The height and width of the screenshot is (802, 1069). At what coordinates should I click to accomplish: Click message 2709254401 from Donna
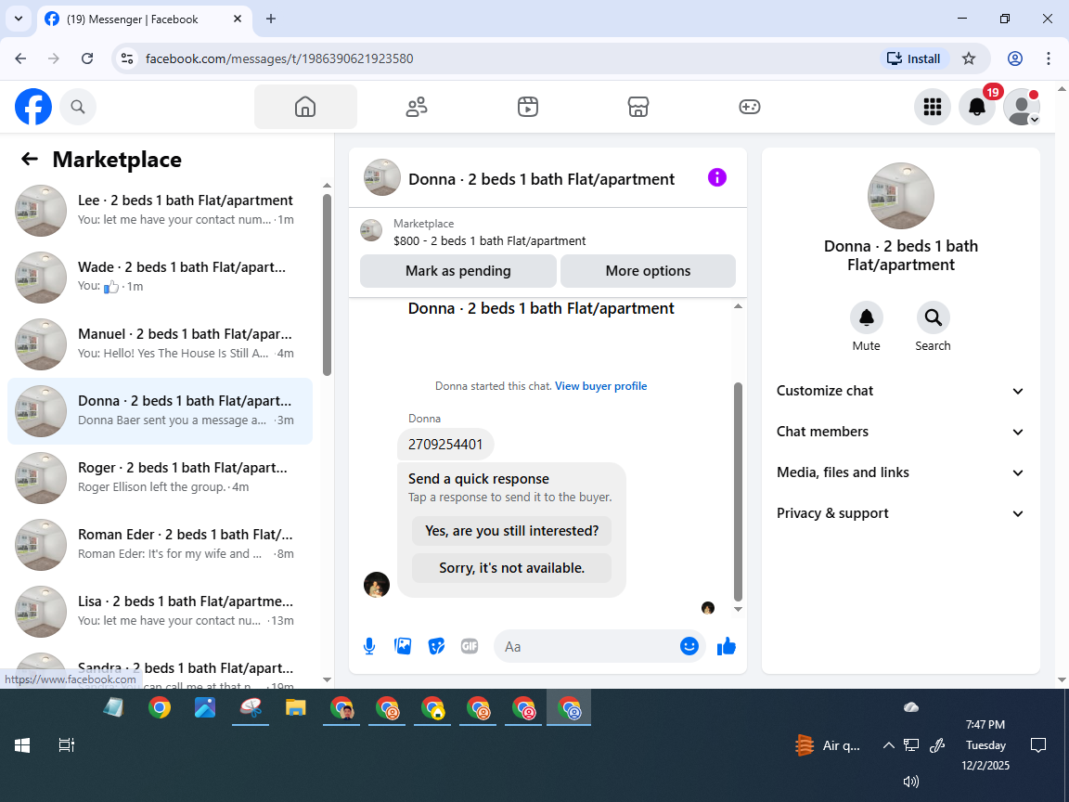click(445, 444)
